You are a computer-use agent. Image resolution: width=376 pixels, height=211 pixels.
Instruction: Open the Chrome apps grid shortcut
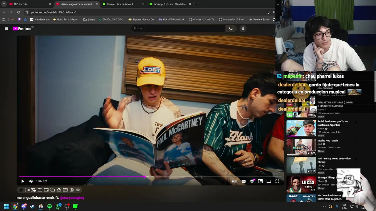coord(4,20)
